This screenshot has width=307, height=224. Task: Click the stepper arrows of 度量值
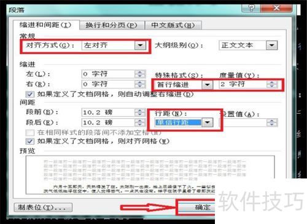[272, 84]
